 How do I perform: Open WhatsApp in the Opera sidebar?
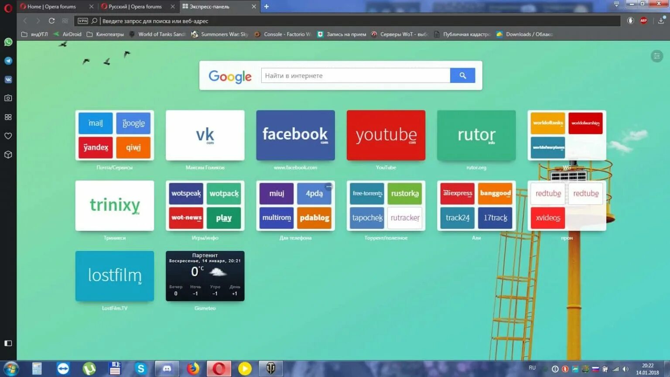coord(8,42)
